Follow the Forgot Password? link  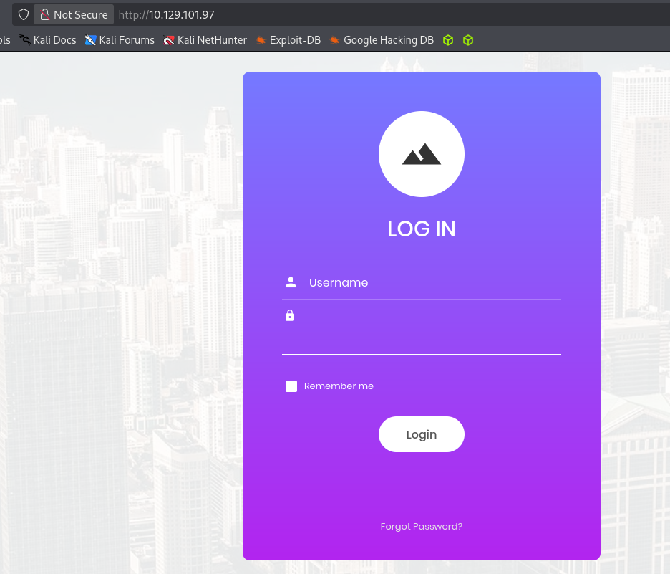coord(422,527)
